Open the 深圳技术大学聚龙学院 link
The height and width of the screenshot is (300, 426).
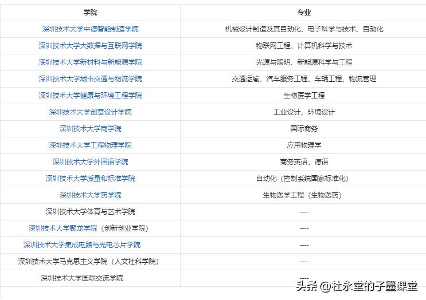pyautogui.click(x=62, y=228)
